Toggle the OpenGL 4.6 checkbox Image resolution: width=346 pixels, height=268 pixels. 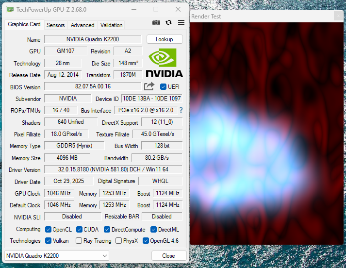(146, 241)
